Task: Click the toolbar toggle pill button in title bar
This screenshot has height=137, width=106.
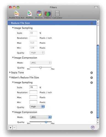Action: pos(96,7)
